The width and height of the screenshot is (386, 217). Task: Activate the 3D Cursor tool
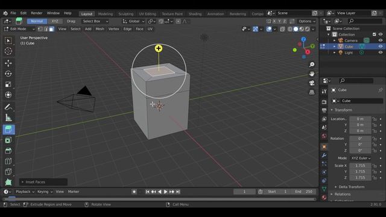coord(8,51)
